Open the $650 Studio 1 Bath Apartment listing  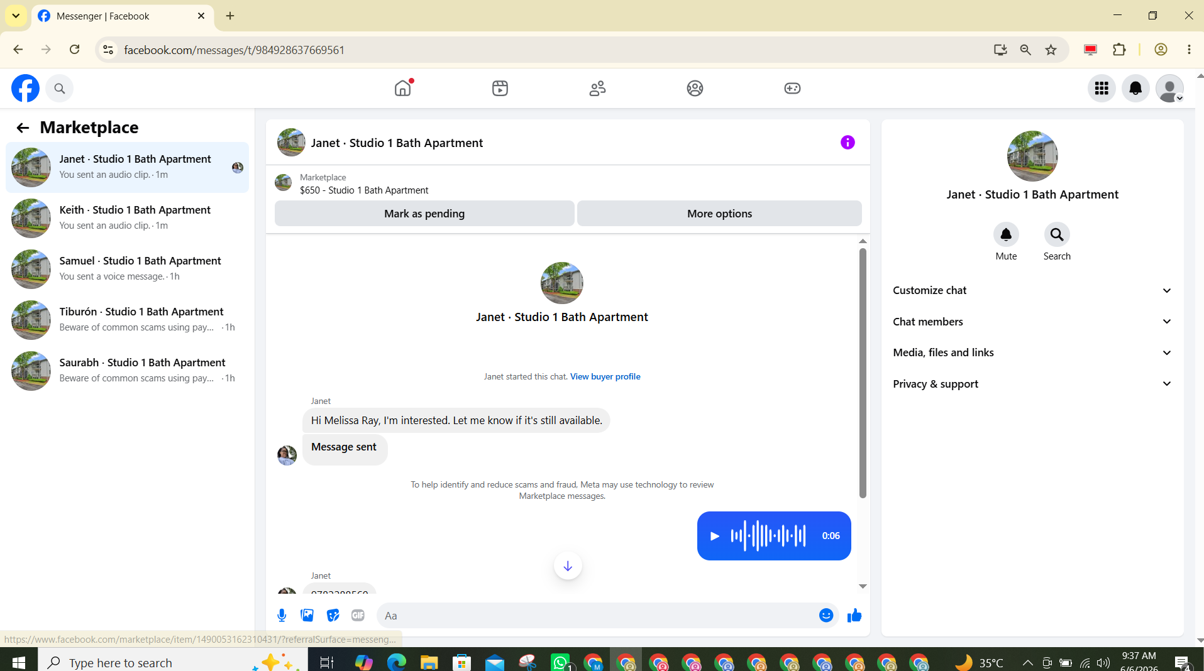tap(364, 190)
